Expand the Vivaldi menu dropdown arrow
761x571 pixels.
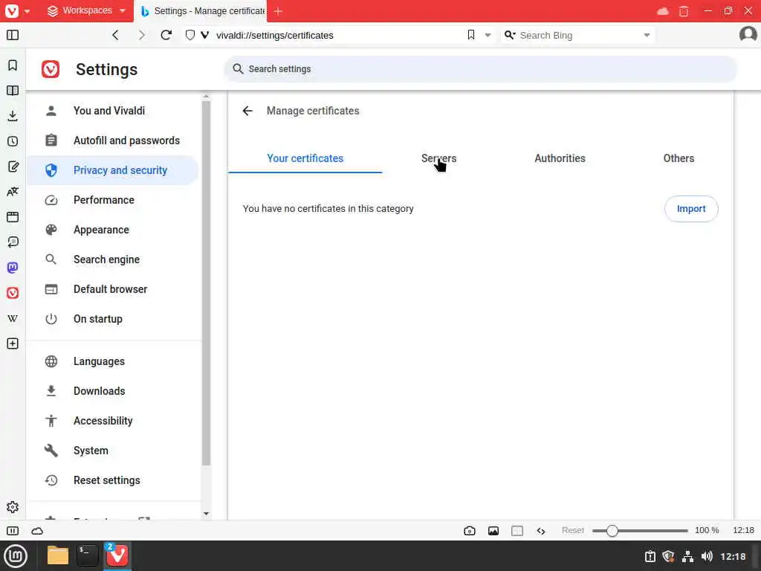pyautogui.click(x=27, y=10)
